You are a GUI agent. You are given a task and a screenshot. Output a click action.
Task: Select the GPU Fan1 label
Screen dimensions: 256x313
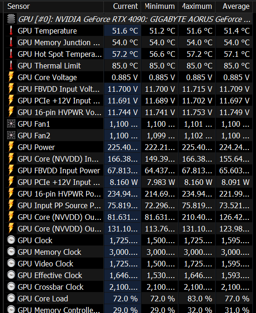pyautogui.click(x=34, y=124)
